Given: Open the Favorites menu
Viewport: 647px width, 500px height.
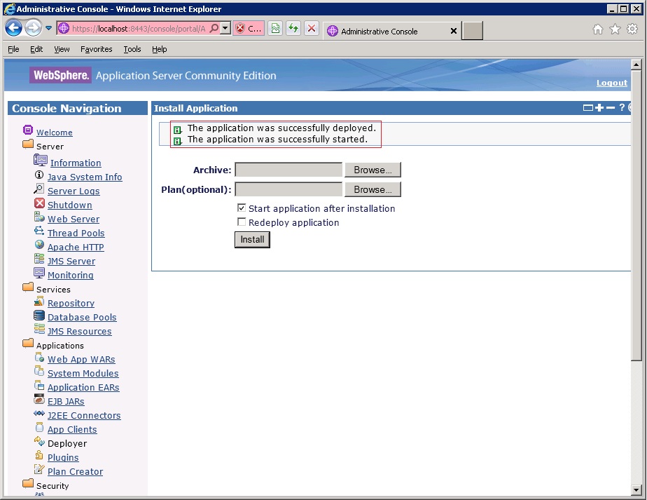Looking at the screenshot, I should pos(96,49).
